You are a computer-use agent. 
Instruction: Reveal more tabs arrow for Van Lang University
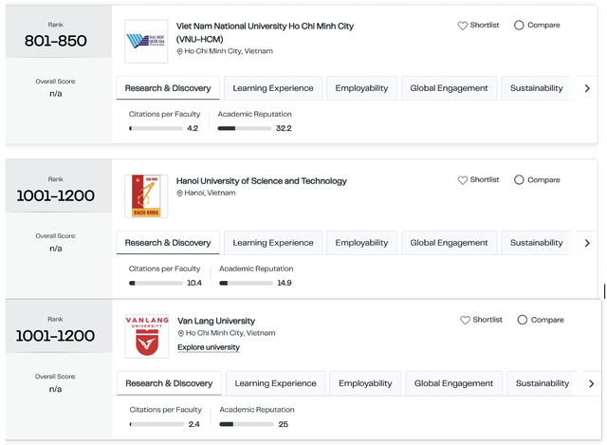coord(591,383)
